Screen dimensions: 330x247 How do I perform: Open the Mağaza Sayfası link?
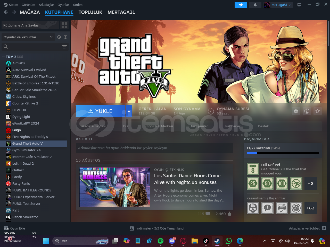94,126
